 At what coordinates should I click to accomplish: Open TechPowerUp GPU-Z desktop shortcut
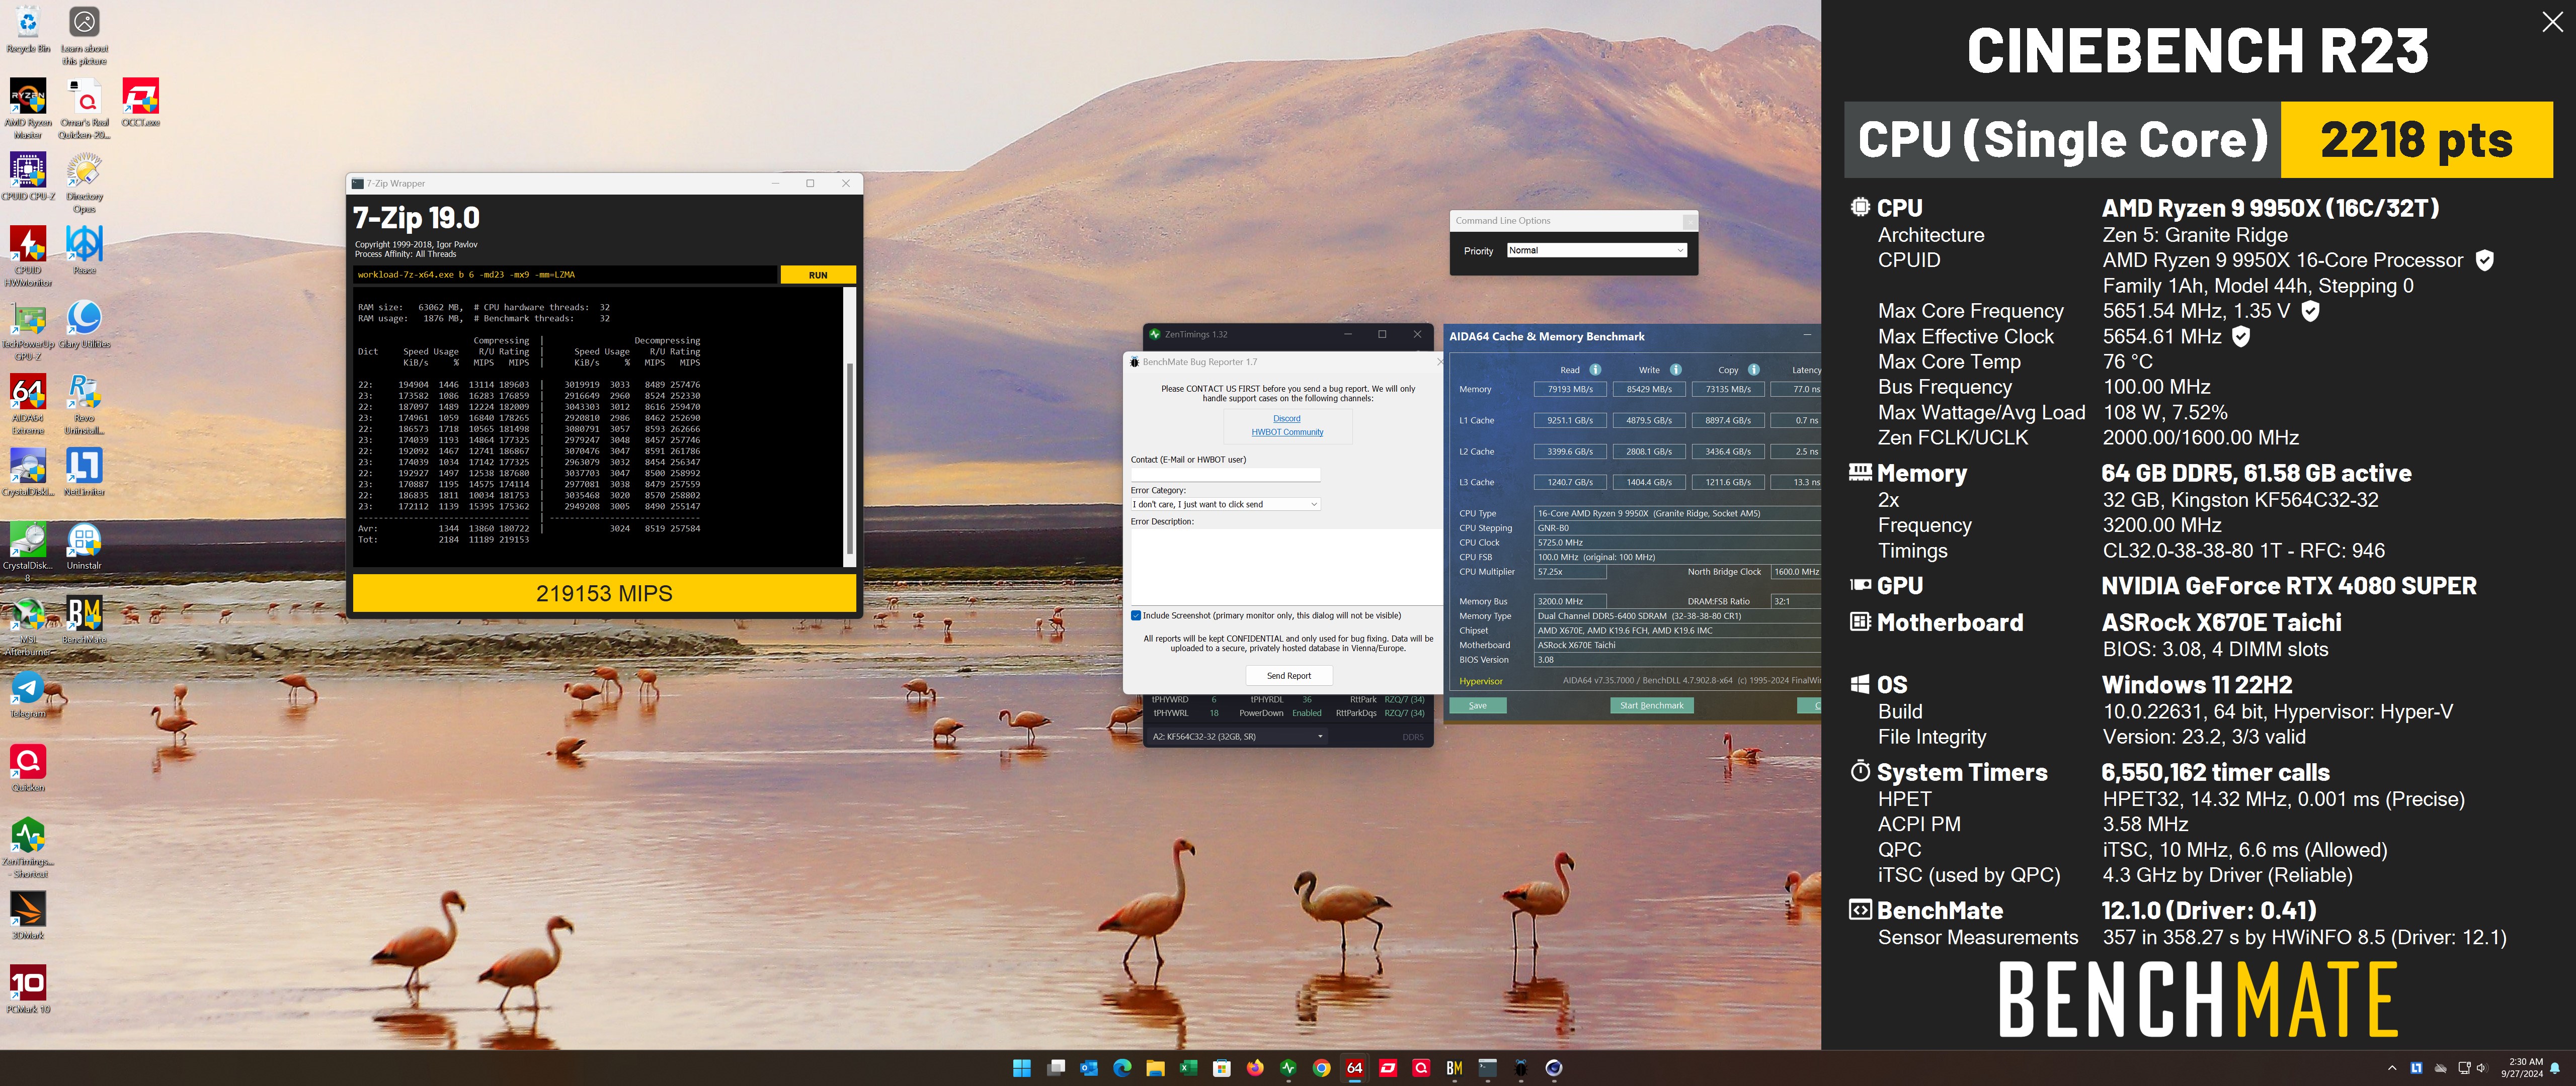28,331
